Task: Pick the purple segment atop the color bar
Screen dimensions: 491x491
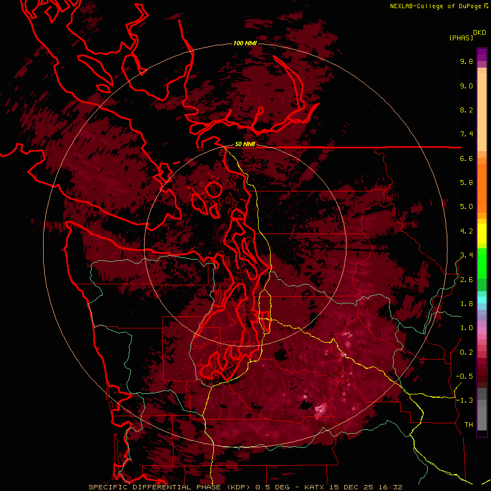Action: (x=482, y=55)
